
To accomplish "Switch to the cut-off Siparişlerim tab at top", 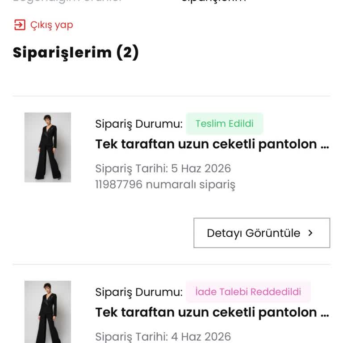I will coord(213,1).
